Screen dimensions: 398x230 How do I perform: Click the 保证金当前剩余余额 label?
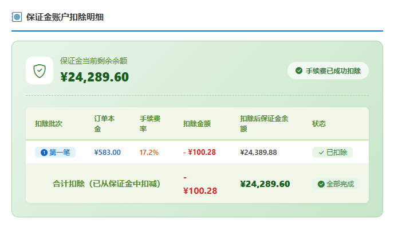click(x=94, y=61)
